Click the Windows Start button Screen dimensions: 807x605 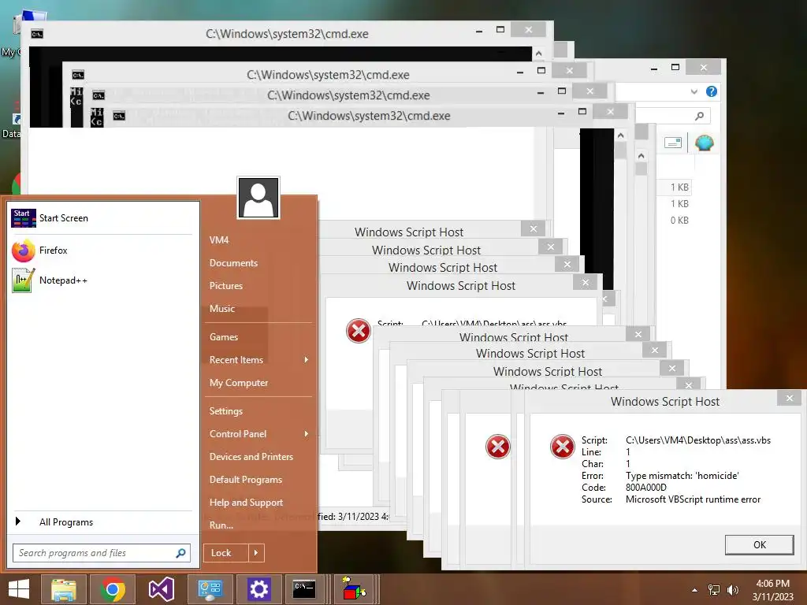pyautogui.click(x=19, y=589)
